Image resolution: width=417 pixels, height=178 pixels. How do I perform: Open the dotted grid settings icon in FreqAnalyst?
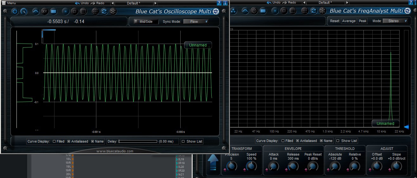click(x=305, y=11)
